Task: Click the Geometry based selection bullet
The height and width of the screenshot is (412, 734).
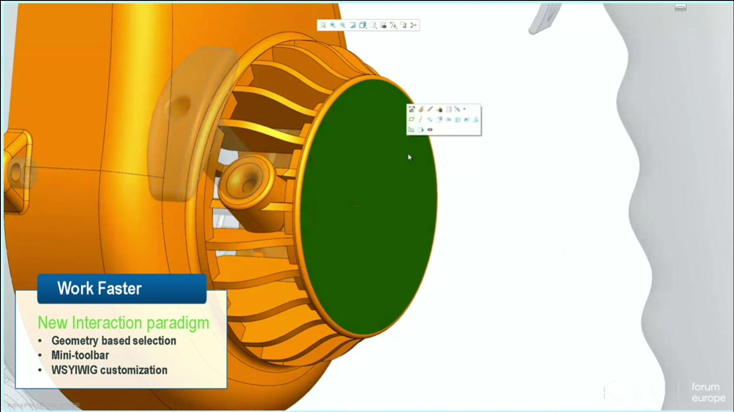Action: coord(114,341)
